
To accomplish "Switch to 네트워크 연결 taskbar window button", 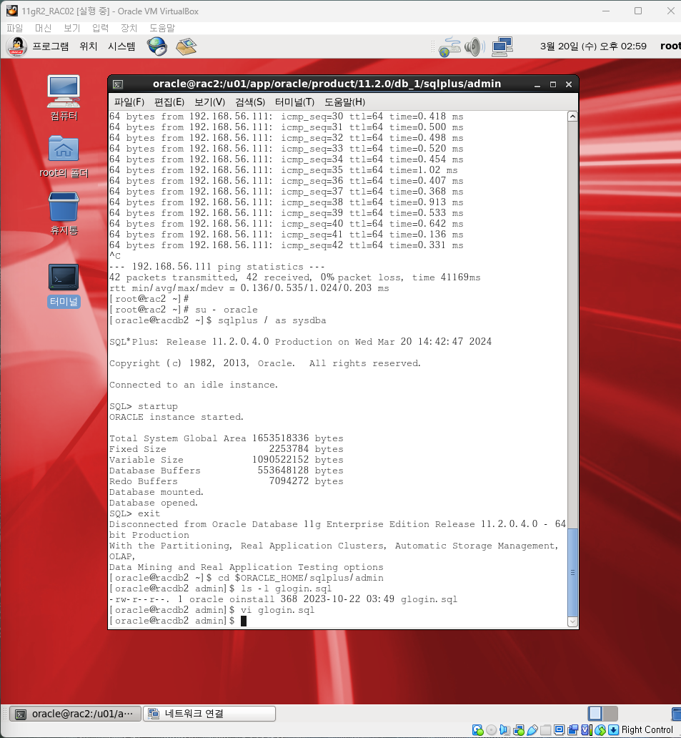I will click(209, 714).
